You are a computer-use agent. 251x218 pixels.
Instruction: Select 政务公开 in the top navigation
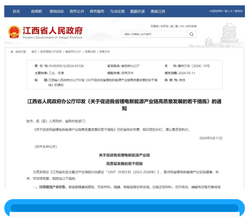[x=77, y=11]
